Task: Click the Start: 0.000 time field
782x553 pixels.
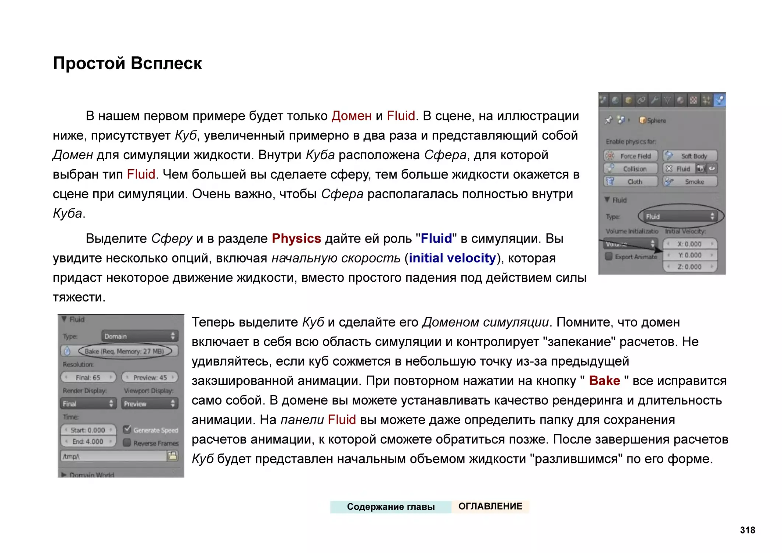Action: (x=88, y=430)
